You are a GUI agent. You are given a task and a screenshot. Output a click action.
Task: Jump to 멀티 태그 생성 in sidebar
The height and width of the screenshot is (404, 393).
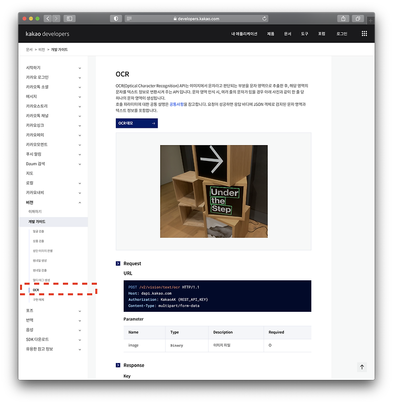[x=41, y=280]
